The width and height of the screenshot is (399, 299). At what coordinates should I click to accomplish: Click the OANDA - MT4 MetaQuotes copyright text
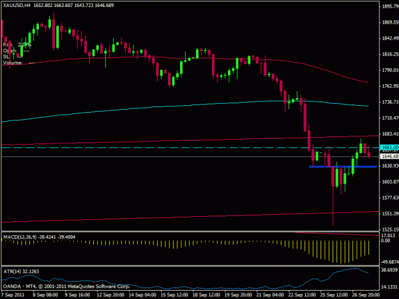pyautogui.click(x=66, y=286)
